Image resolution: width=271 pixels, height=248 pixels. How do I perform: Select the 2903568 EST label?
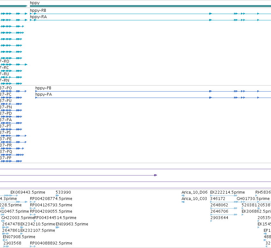coord(12,243)
